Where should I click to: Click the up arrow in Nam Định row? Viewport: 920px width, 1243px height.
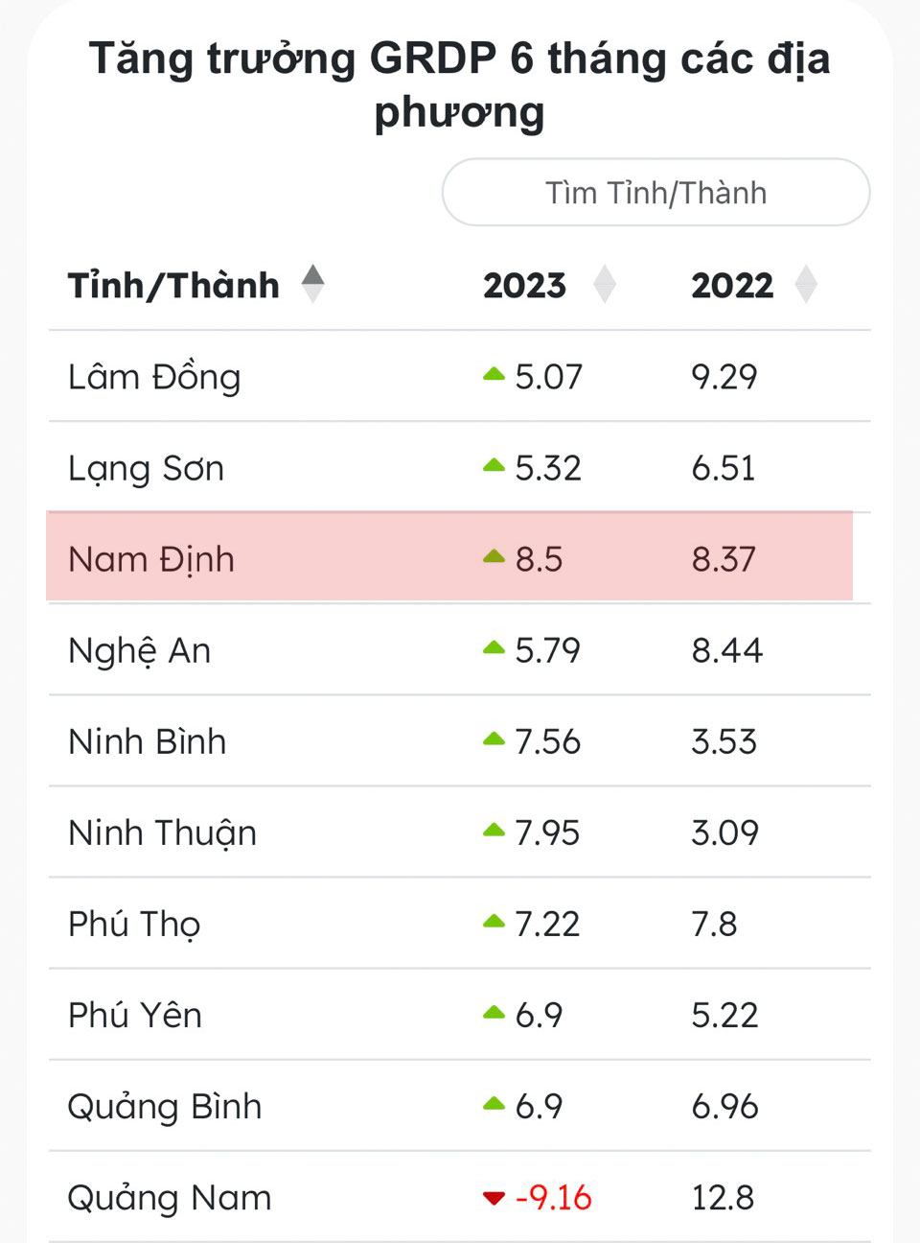click(494, 556)
